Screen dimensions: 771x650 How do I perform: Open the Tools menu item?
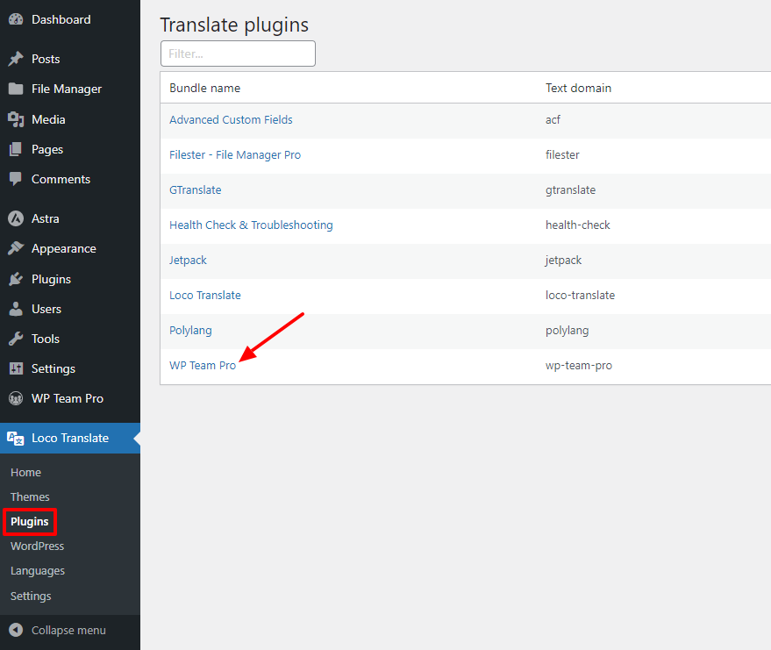pos(46,339)
